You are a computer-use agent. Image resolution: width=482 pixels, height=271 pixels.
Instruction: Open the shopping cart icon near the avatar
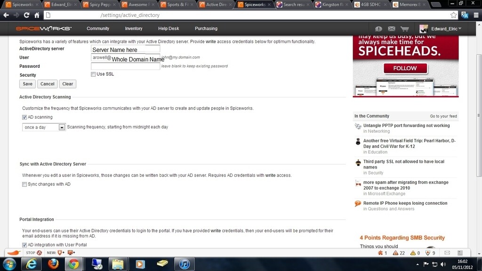coord(405,28)
